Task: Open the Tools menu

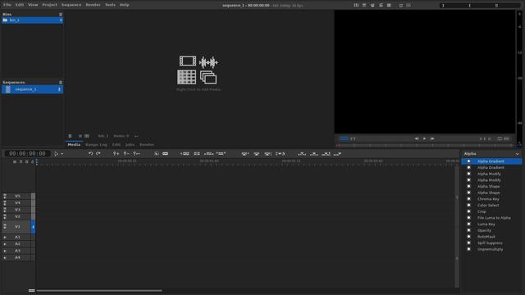Action: (110, 5)
